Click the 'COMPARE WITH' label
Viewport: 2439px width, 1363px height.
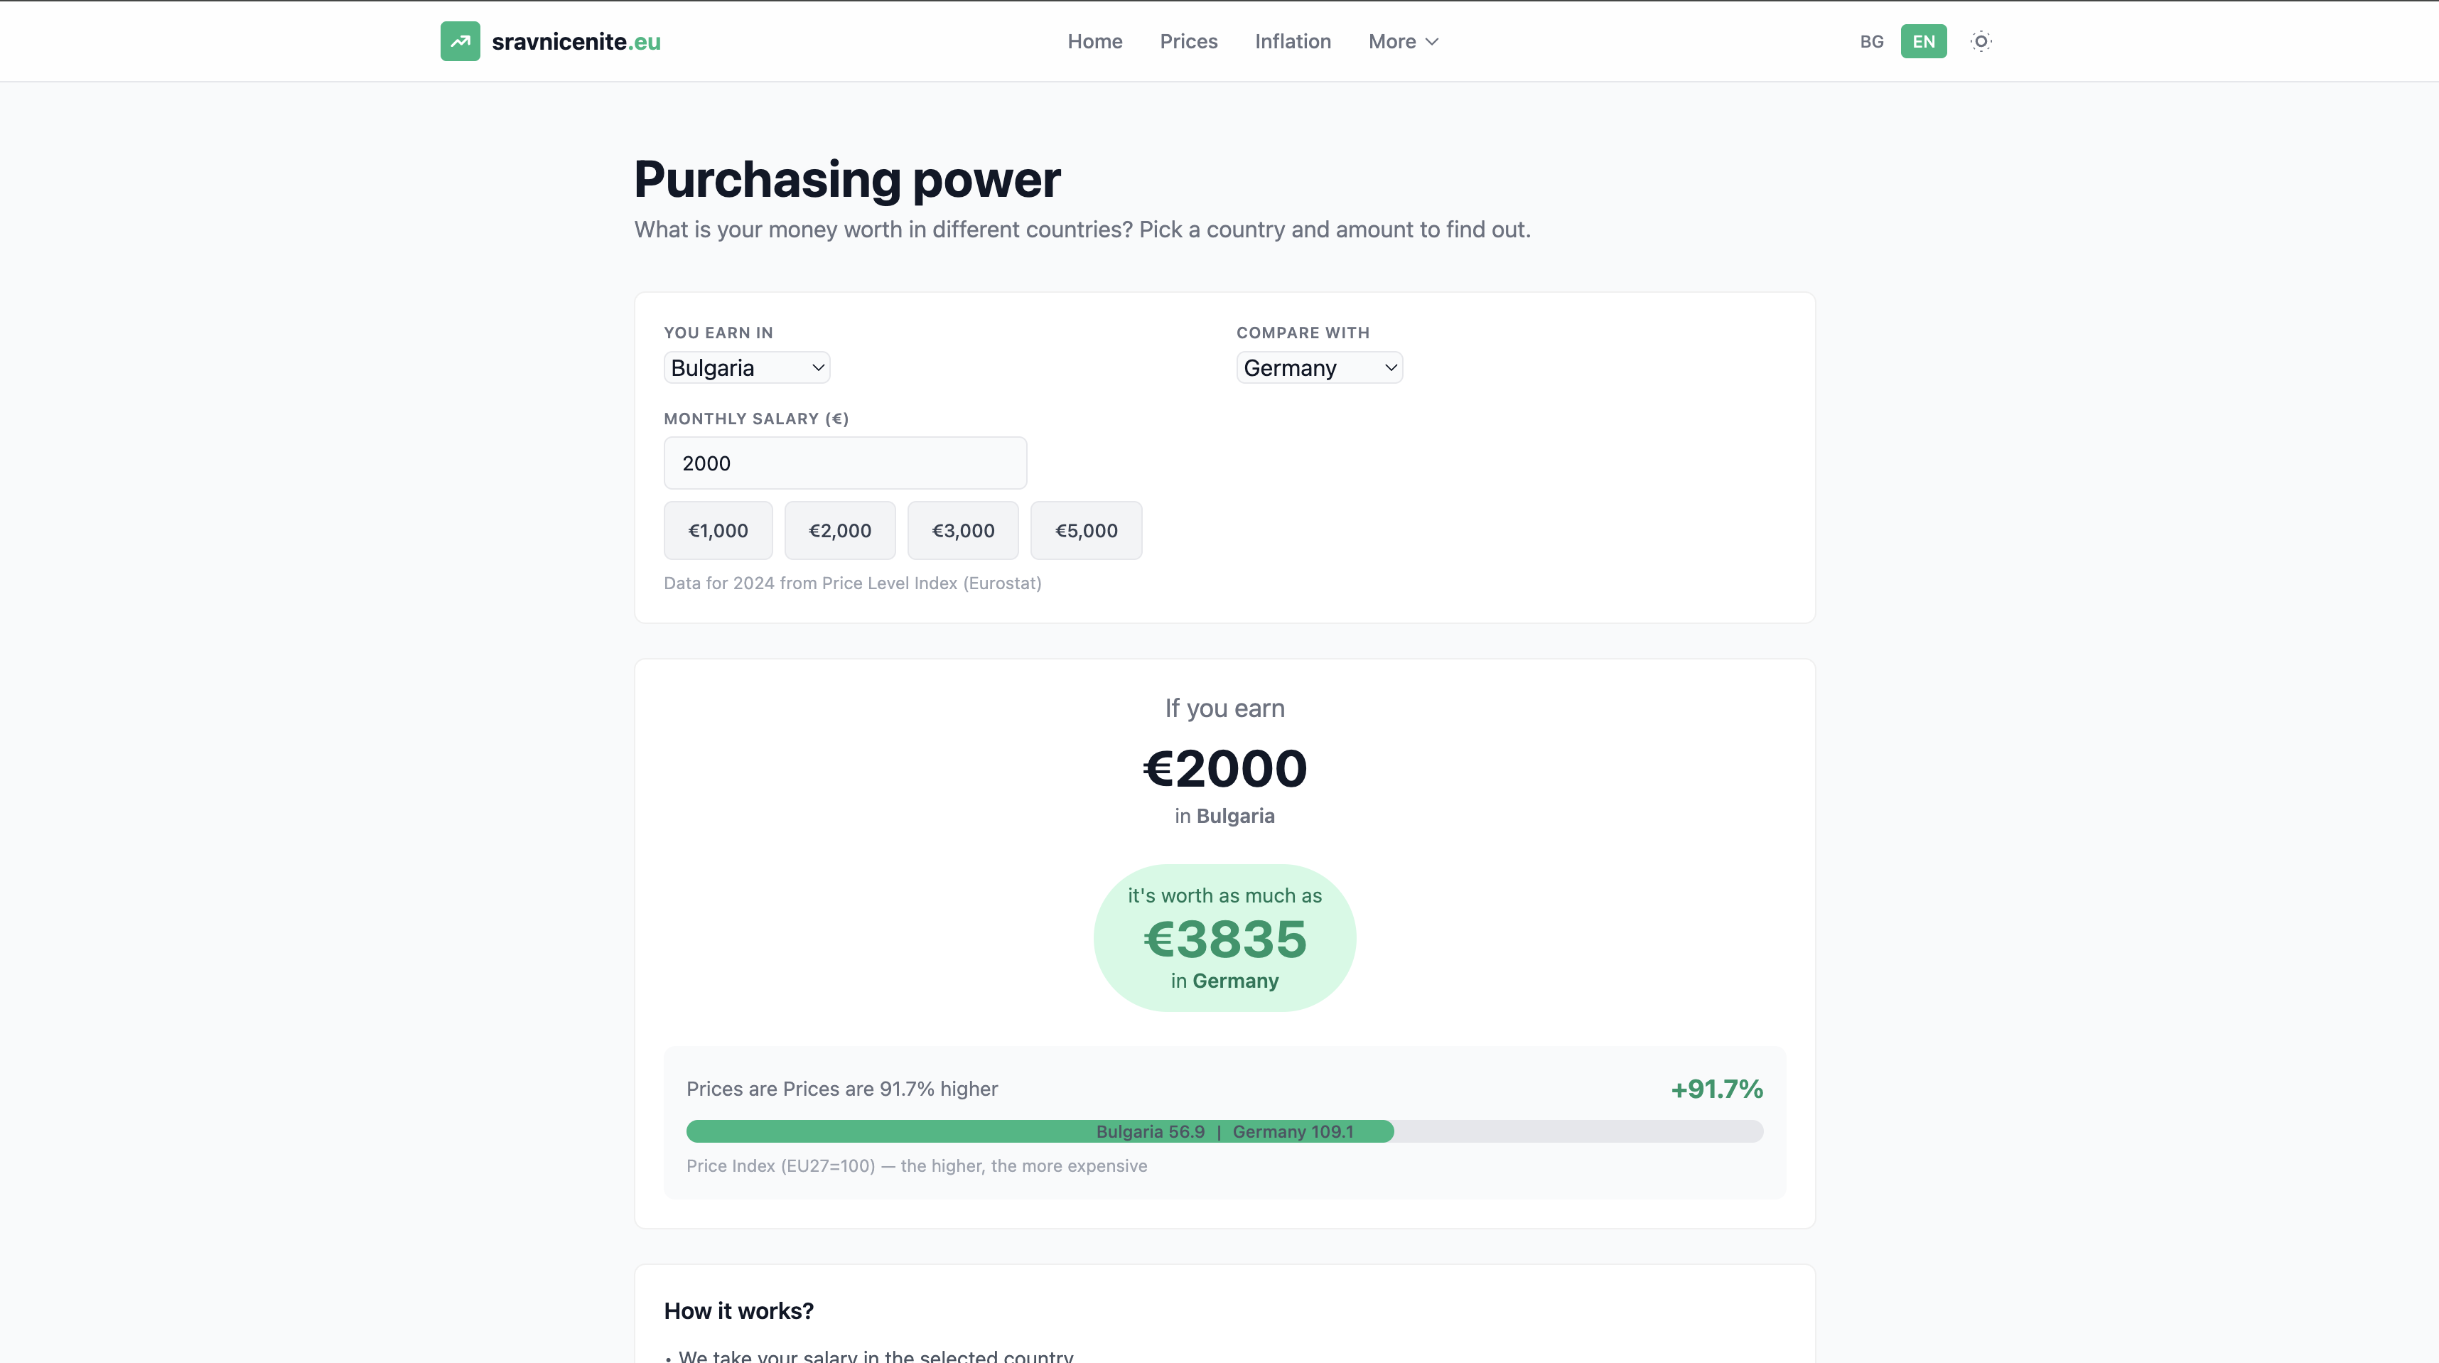[x=1303, y=333]
